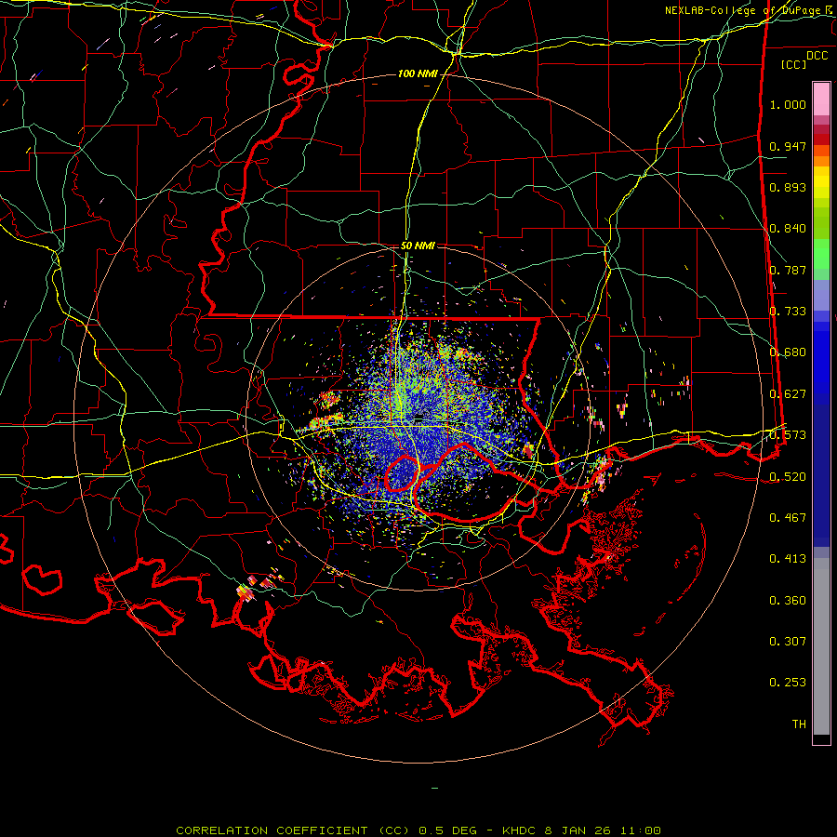Pick the red segment of the color bar
The width and height of the screenshot is (837, 837).
point(821,139)
